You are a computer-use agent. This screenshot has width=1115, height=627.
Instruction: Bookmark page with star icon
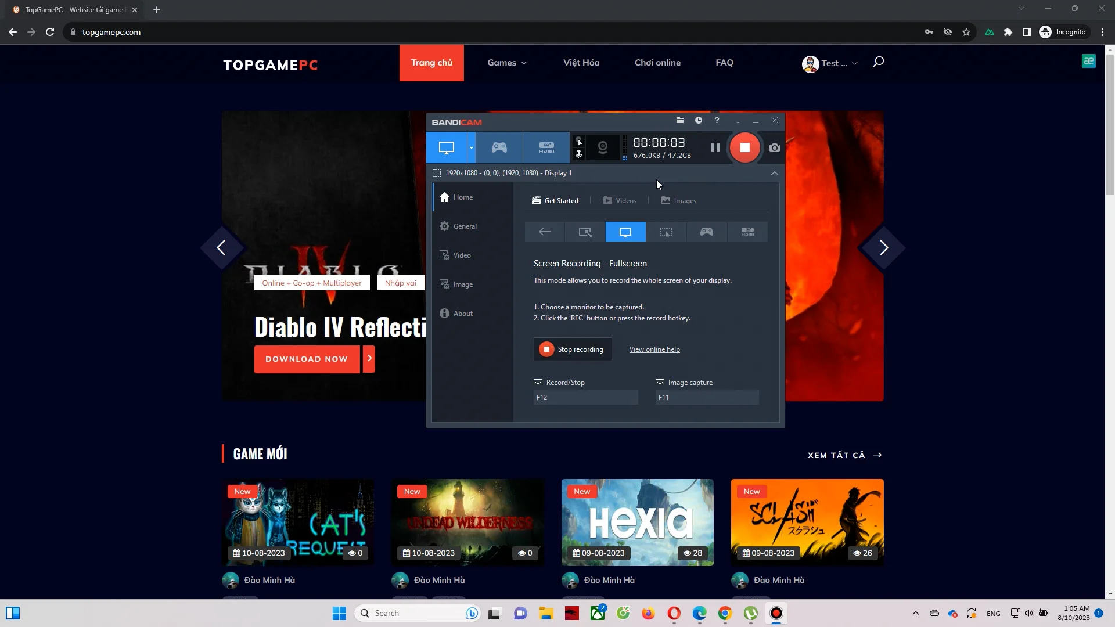pyautogui.click(x=966, y=32)
